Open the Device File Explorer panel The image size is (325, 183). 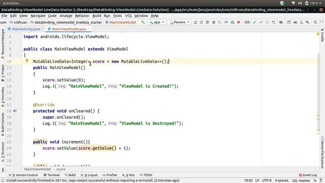(322, 152)
